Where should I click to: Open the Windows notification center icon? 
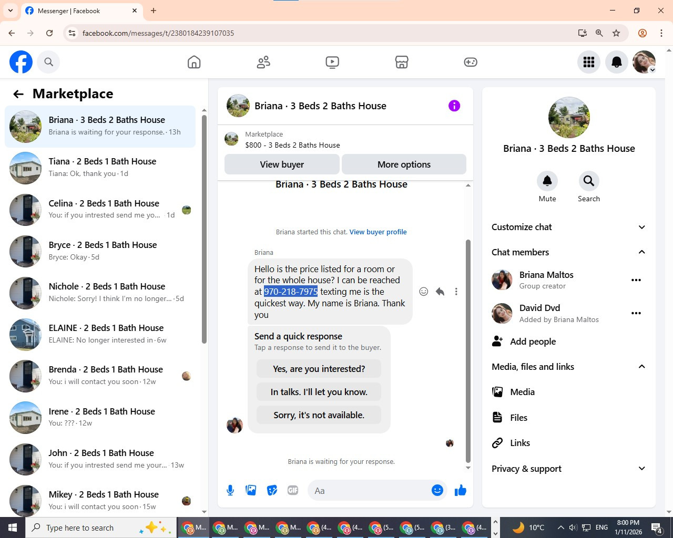point(657,527)
